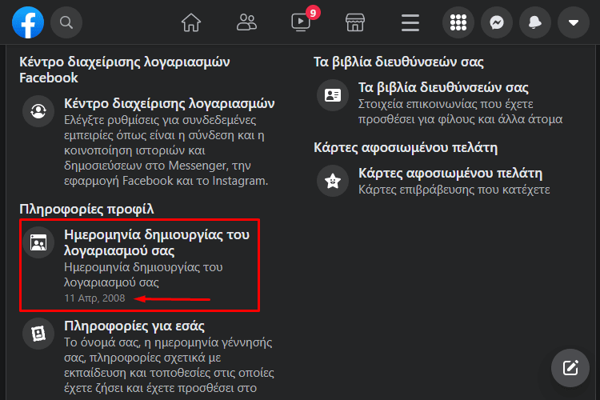This screenshot has height=400, width=600.
Task: Open the notifications bell
Action: (x=535, y=22)
